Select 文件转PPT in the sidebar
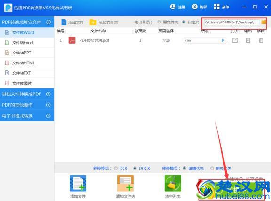This screenshot has width=271, height=201. 27,53
